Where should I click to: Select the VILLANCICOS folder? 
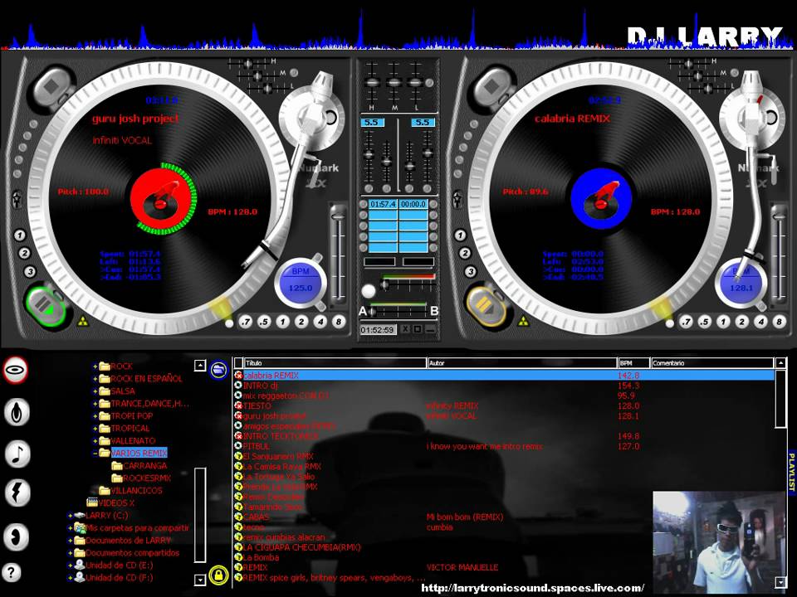point(136,490)
